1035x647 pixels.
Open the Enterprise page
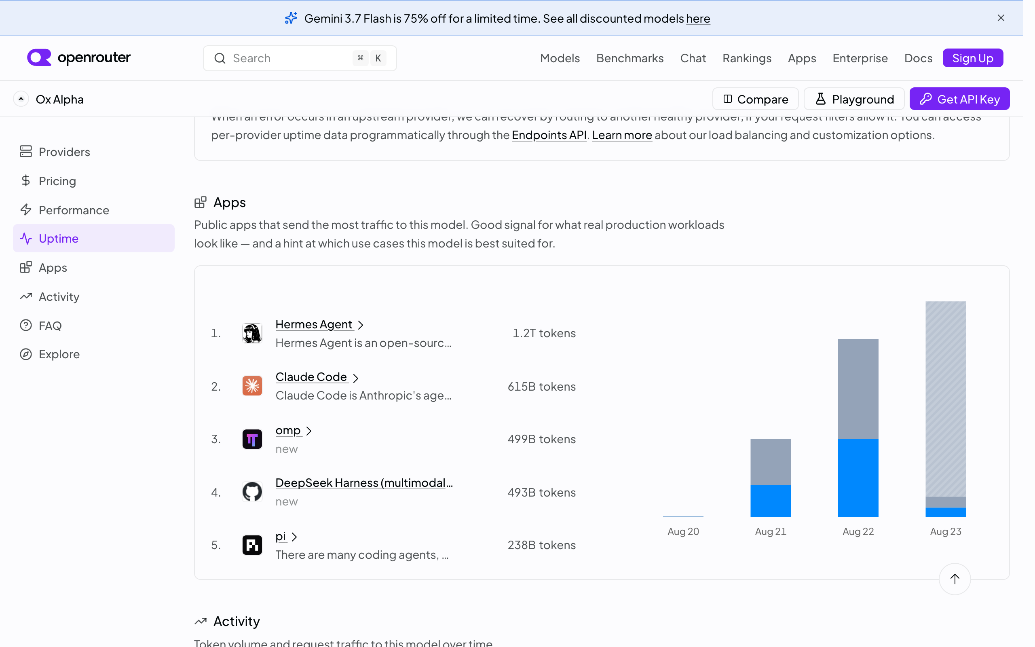(860, 58)
